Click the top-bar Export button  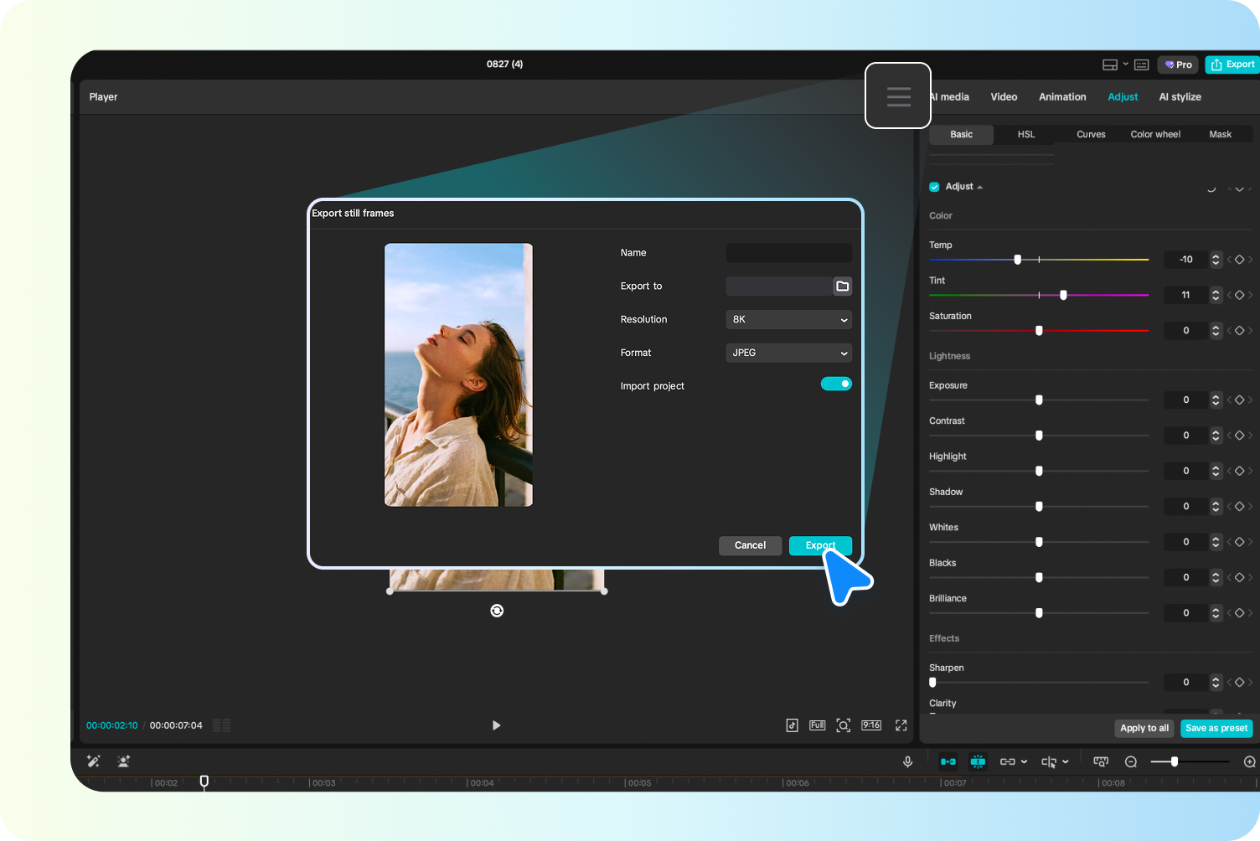[1232, 64]
